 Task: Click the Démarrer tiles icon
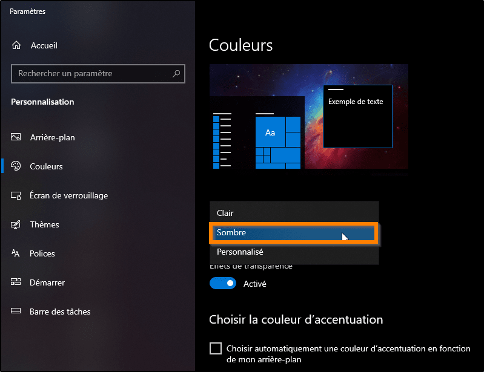[x=16, y=282]
